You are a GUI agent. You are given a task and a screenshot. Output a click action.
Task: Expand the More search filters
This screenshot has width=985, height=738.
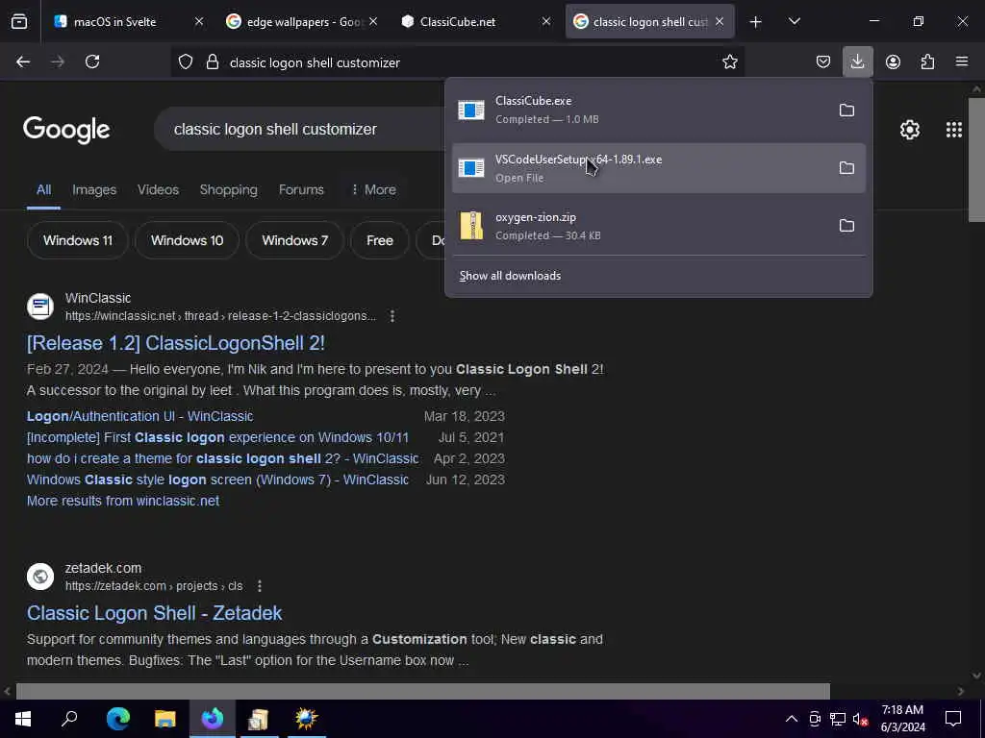tap(374, 189)
